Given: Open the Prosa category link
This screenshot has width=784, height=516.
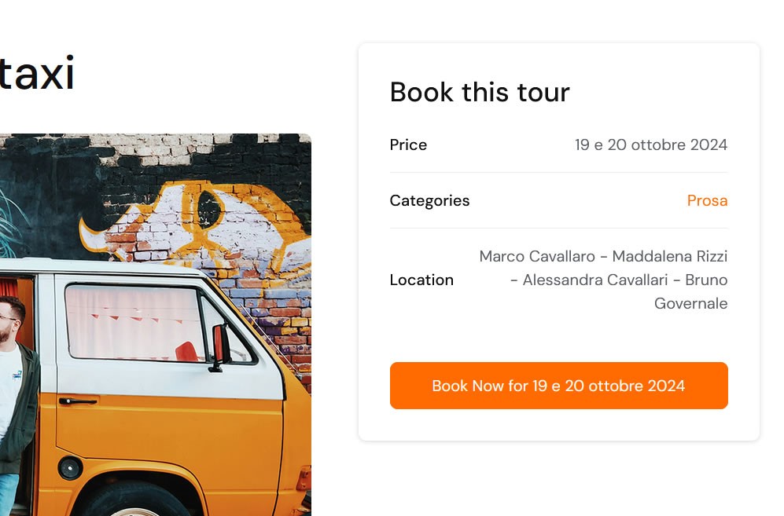Looking at the screenshot, I should click(707, 200).
